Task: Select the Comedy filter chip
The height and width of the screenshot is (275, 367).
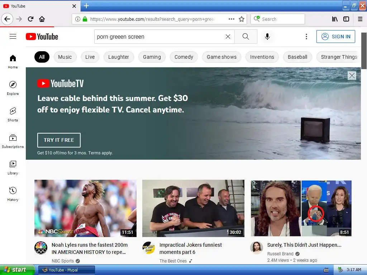Action: click(x=184, y=57)
